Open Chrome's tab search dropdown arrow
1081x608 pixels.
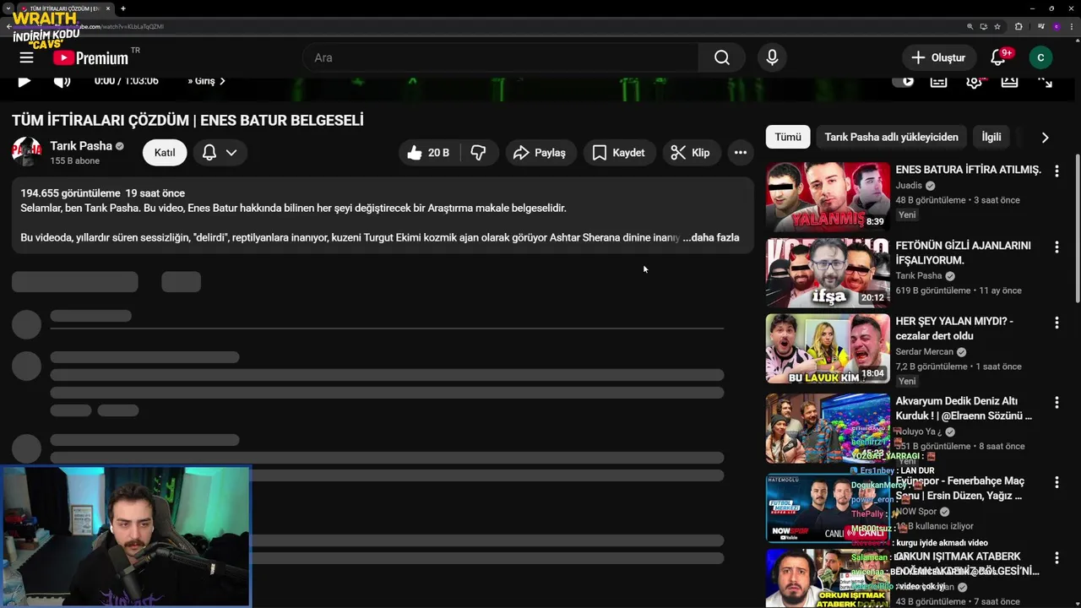[x=8, y=8]
